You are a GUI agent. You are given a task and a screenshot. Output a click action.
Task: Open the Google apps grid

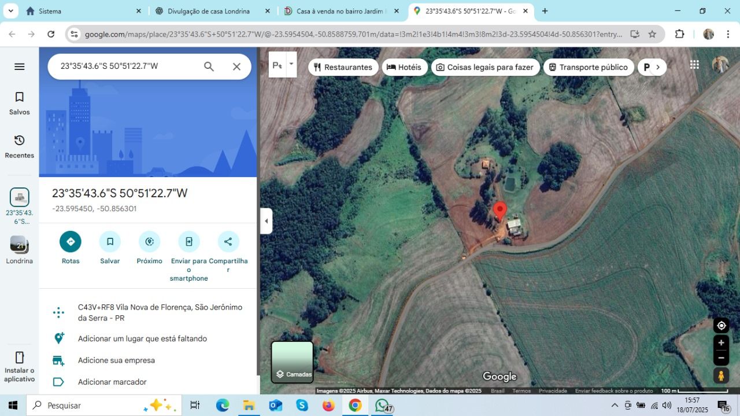[694, 64]
